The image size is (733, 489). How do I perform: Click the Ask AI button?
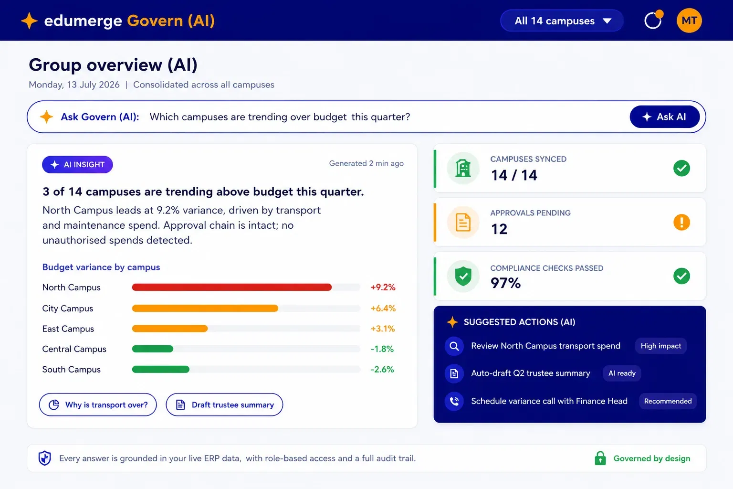click(665, 117)
